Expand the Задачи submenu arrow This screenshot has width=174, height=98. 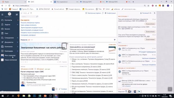point(17,24)
